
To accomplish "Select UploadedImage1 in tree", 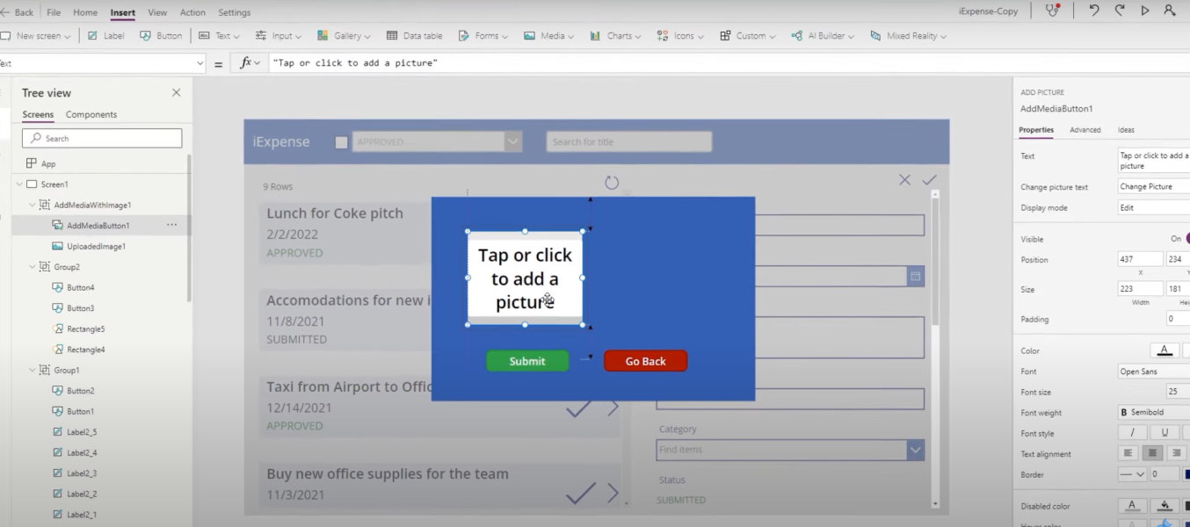I will [x=96, y=247].
